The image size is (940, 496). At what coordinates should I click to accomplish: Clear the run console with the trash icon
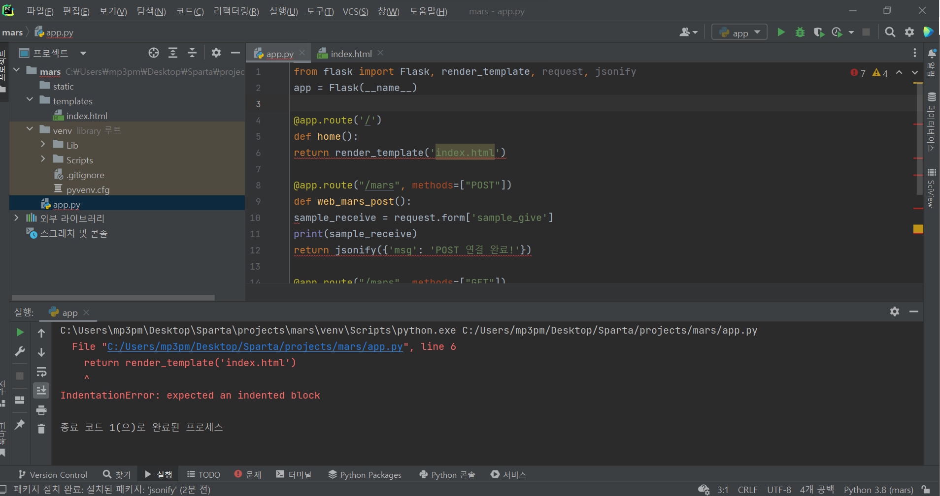[41, 429]
